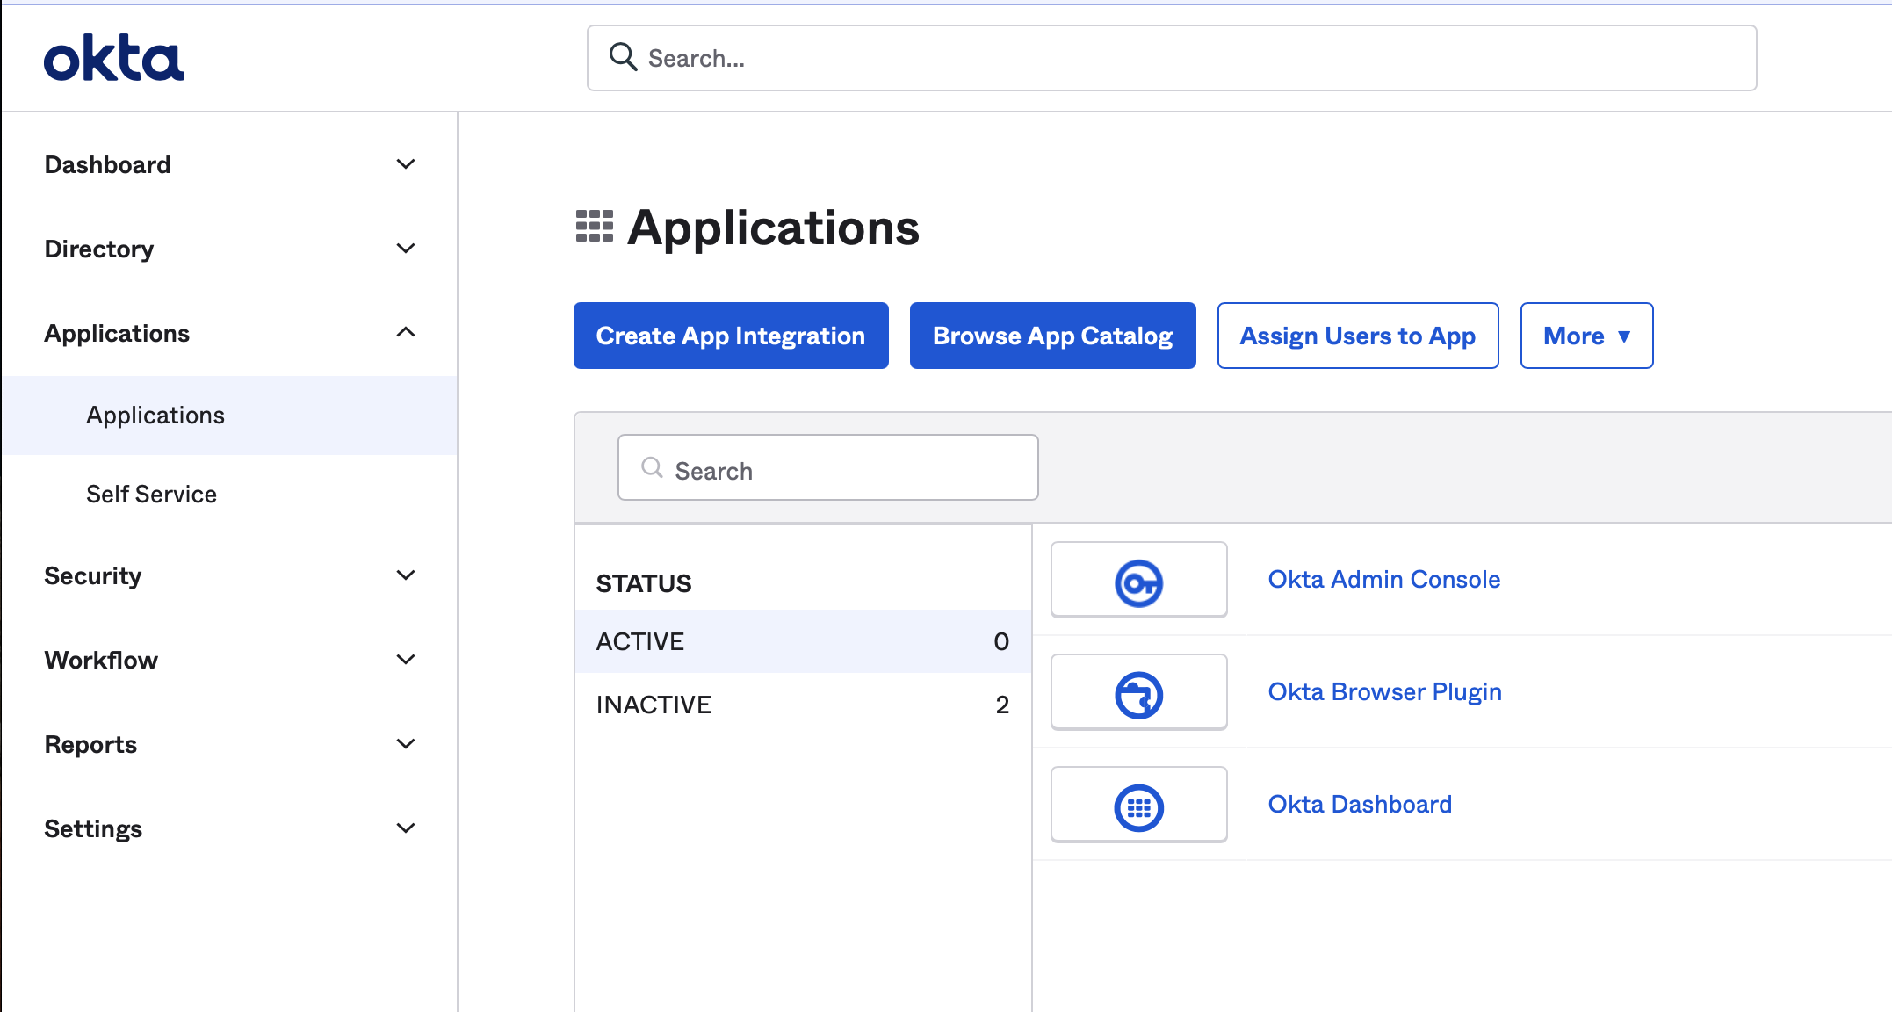
Task: Click Create App Integration button
Action: [730, 336]
